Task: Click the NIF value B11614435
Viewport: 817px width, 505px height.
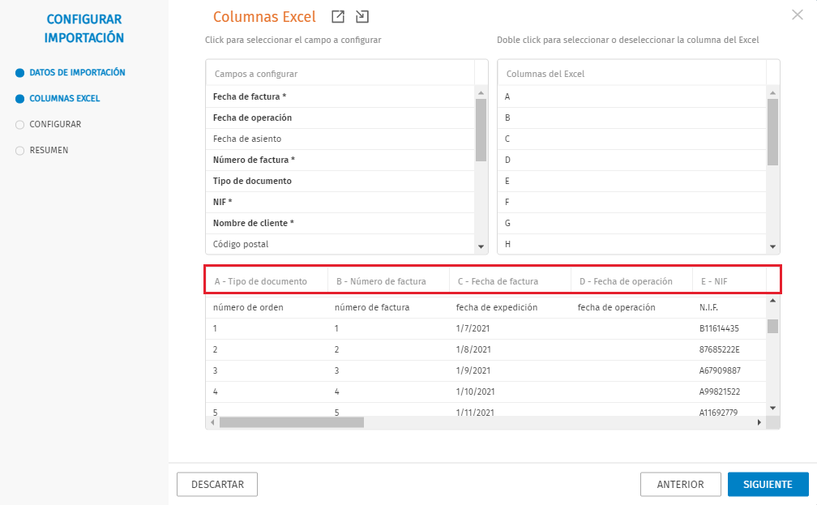Action: tap(729, 329)
